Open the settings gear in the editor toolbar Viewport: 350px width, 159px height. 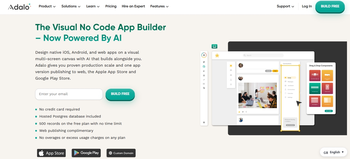[204, 75]
